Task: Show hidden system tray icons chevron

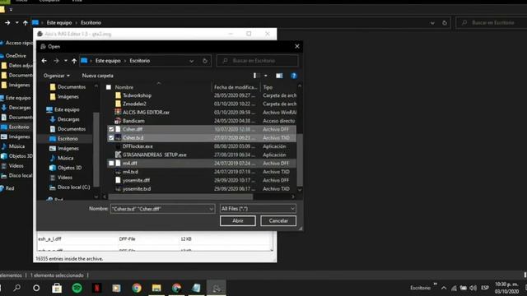Action: pyautogui.click(x=444, y=288)
